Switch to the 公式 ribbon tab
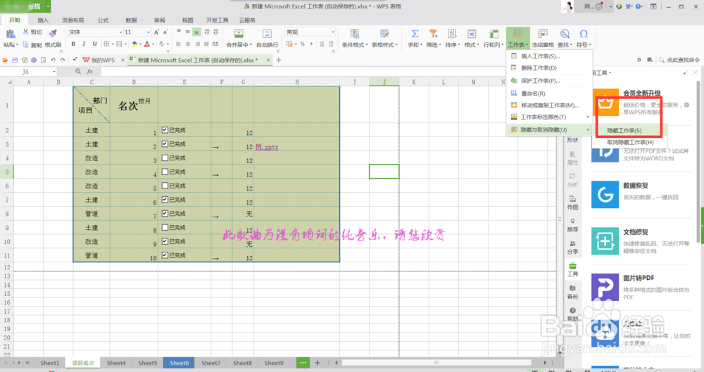Viewport: 704px width, 372px height. pos(103,20)
